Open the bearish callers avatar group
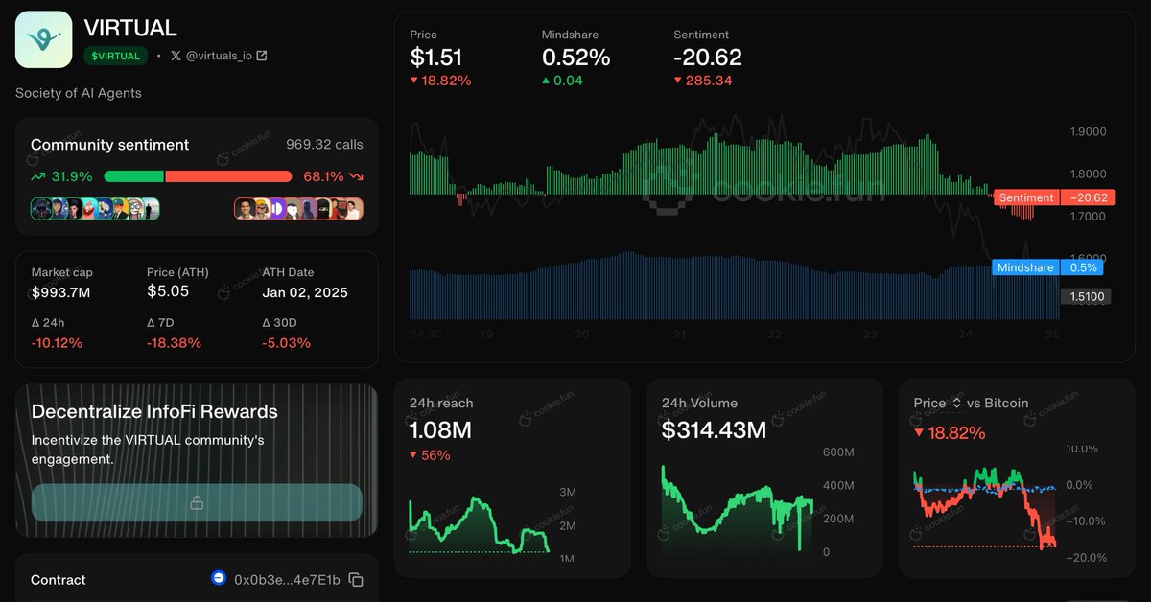The width and height of the screenshot is (1151, 602). 298,209
